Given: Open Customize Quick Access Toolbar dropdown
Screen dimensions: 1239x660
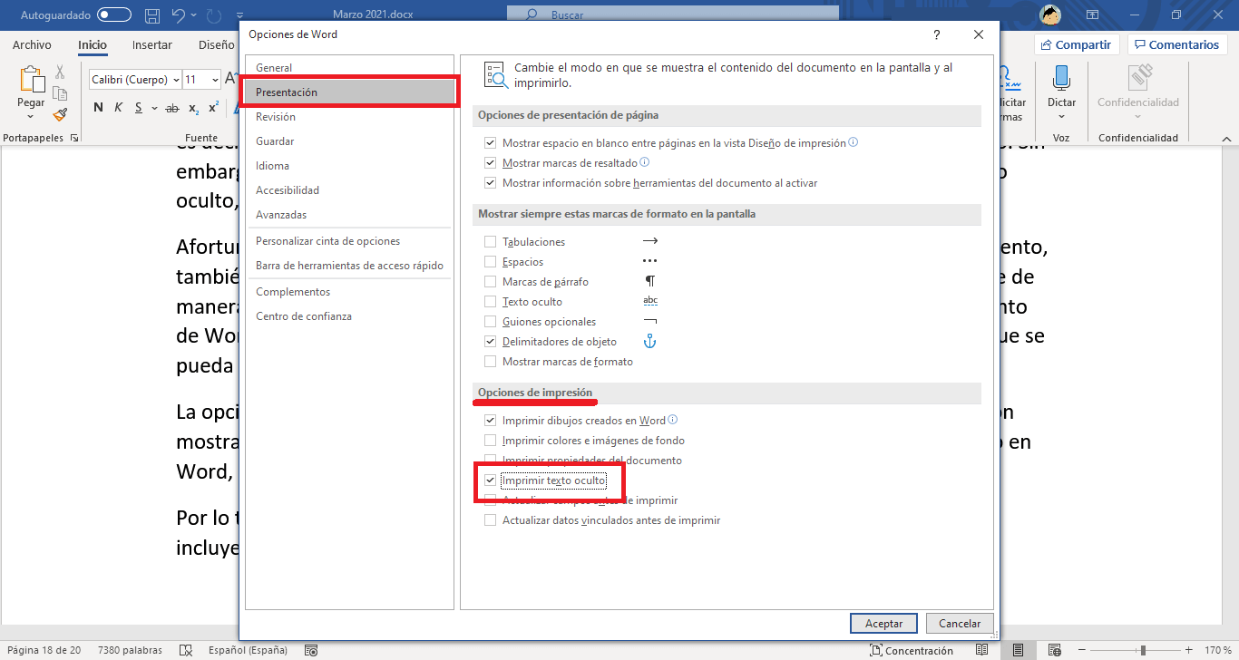Looking at the screenshot, I should tap(239, 16).
